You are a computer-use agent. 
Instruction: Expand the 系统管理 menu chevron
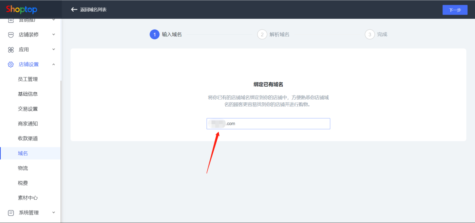coord(54,213)
